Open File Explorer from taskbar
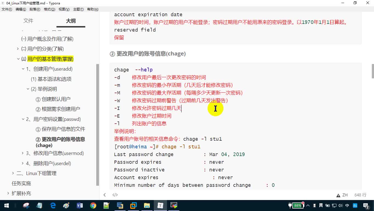 click(x=147, y=205)
